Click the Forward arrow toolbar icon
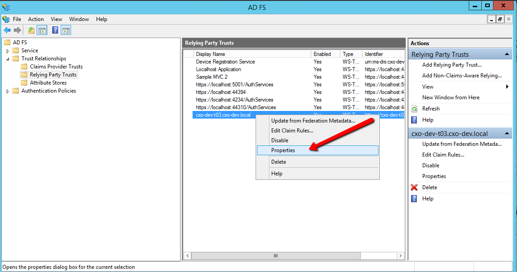 pos(17,30)
